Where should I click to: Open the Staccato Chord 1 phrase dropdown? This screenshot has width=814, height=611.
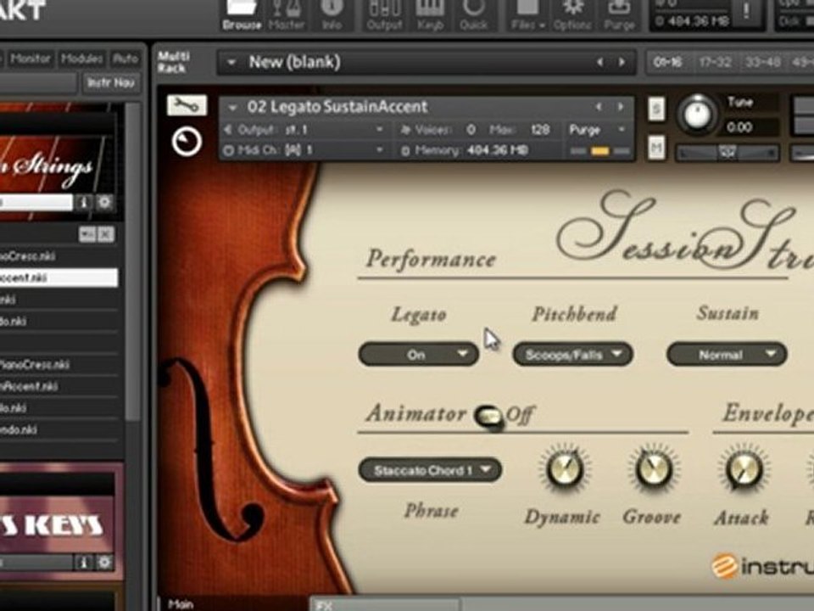pos(430,470)
